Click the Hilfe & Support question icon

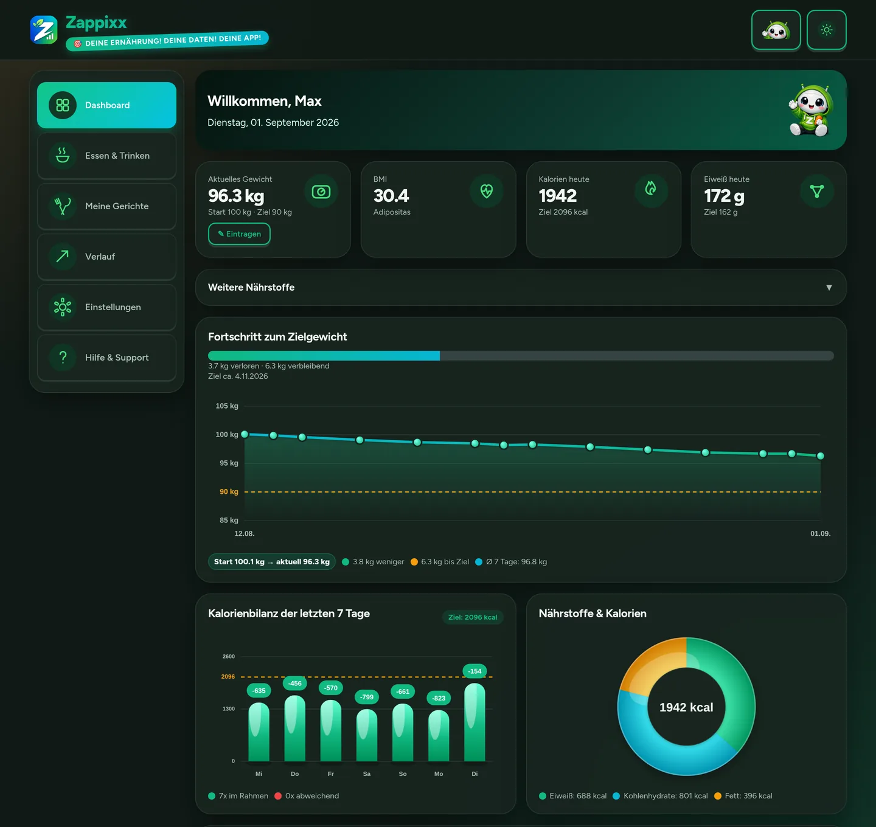tap(63, 358)
